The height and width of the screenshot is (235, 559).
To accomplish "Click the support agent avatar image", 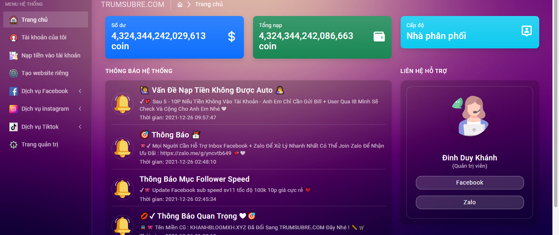I will [x=469, y=116].
